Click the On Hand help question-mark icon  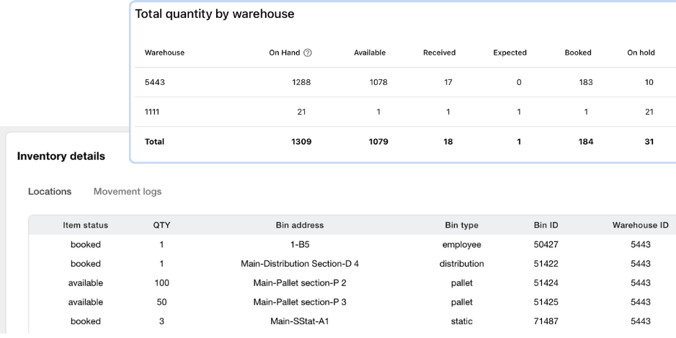click(x=308, y=53)
